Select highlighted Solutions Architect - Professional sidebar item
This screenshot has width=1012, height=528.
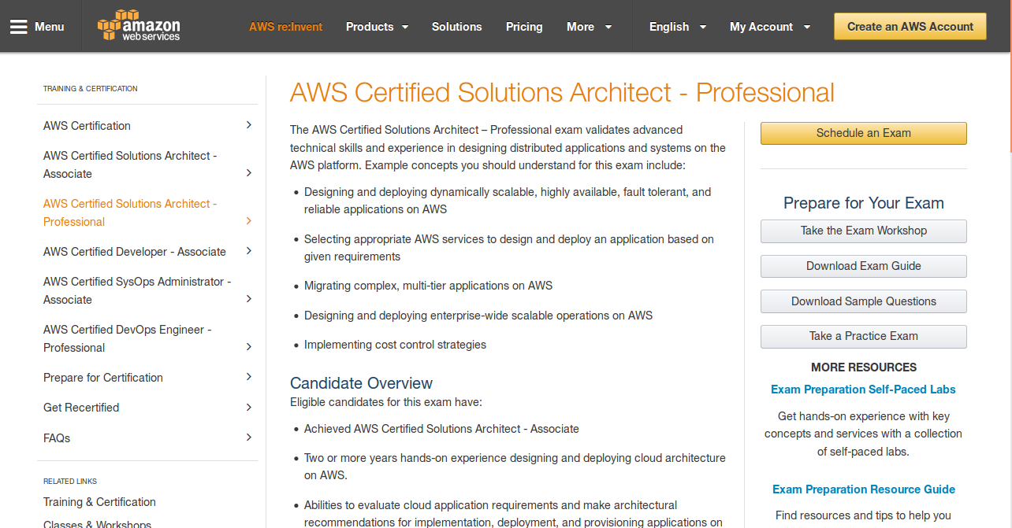(130, 212)
